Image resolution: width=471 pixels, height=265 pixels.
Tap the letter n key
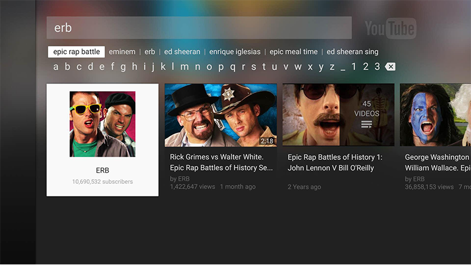pos(197,67)
